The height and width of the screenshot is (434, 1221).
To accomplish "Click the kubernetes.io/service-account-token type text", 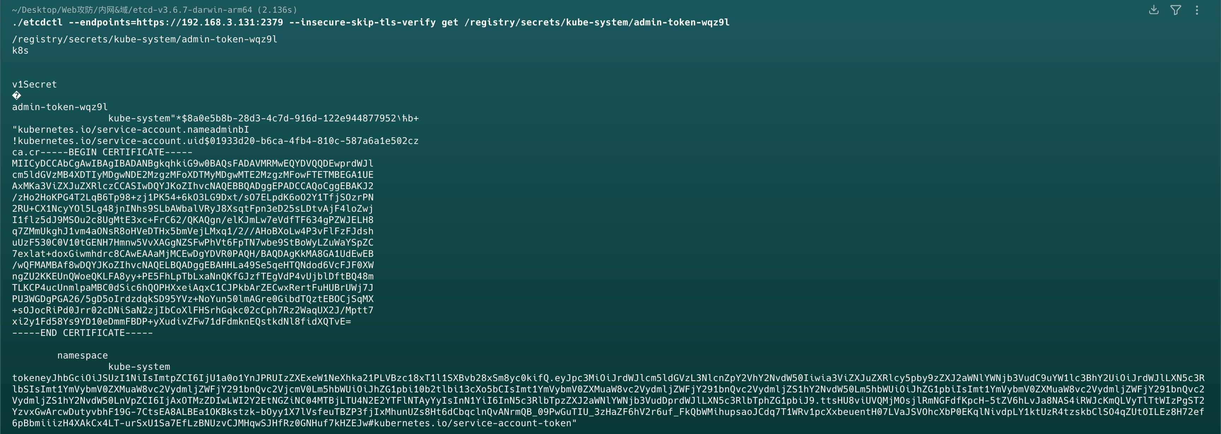I will click(x=474, y=423).
